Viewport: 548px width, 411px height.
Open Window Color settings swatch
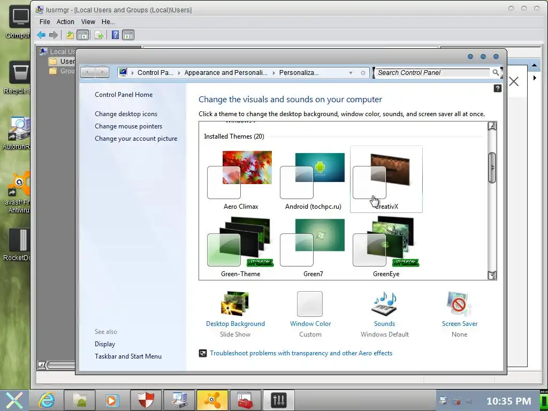[x=310, y=304]
